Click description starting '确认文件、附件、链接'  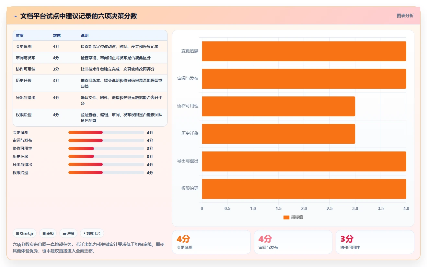coord(121,101)
